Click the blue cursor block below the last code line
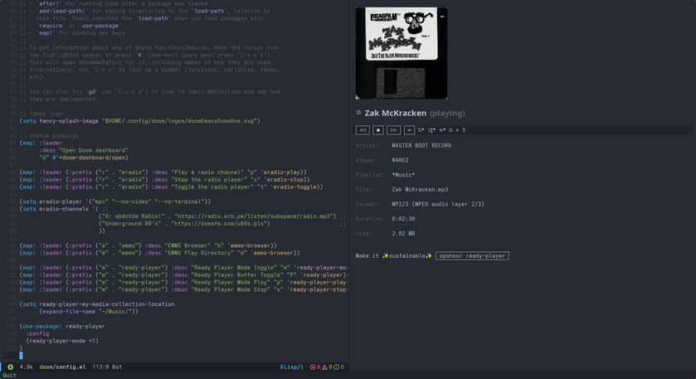This screenshot has width=696, height=379. click(x=21, y=356)
